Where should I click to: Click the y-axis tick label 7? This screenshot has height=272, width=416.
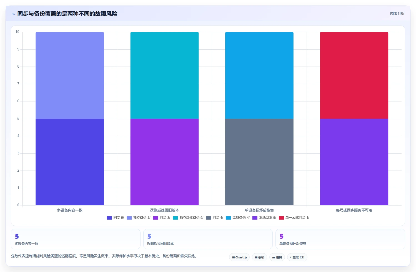click(18, 84)
